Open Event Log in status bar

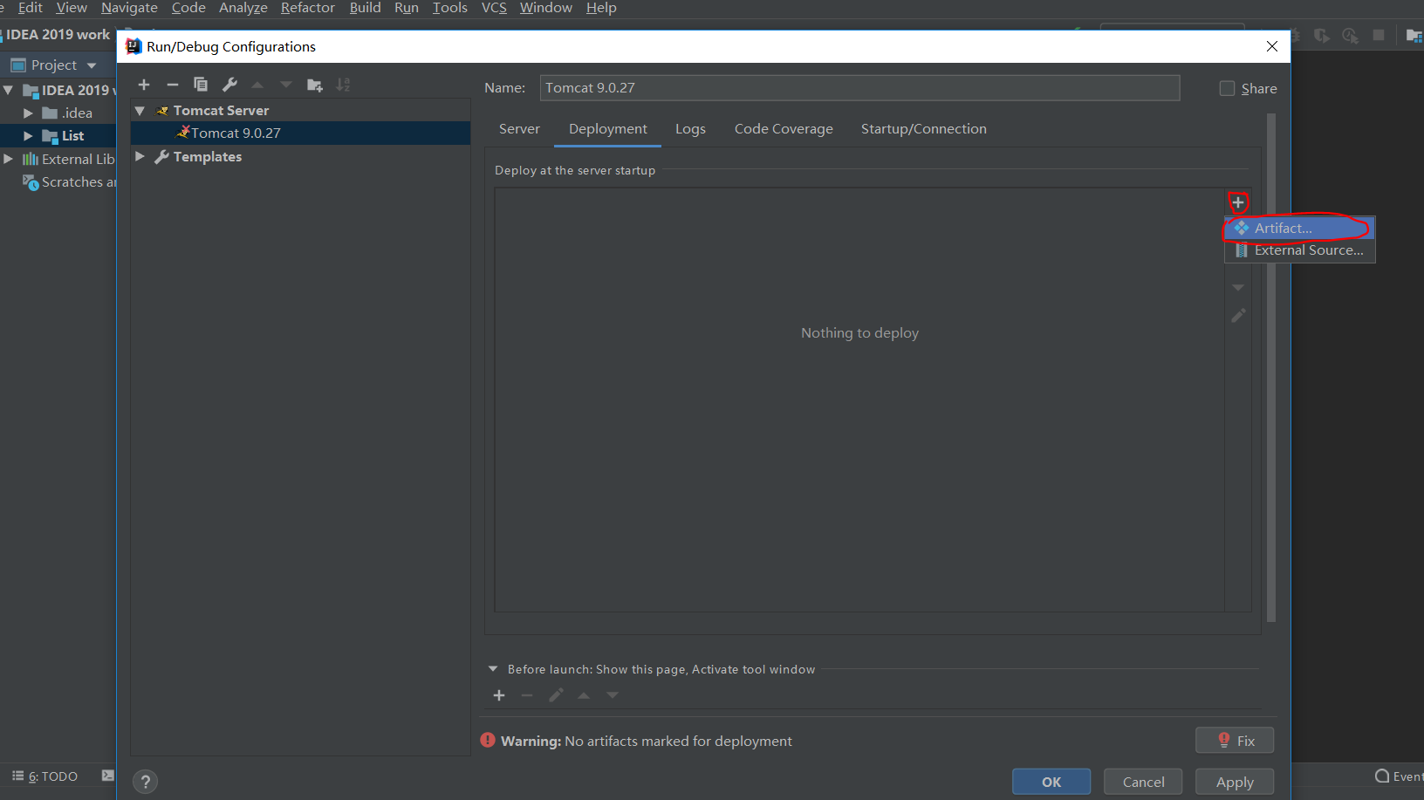(1399, 776)
